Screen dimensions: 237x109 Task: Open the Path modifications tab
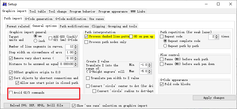click(74, 26)
